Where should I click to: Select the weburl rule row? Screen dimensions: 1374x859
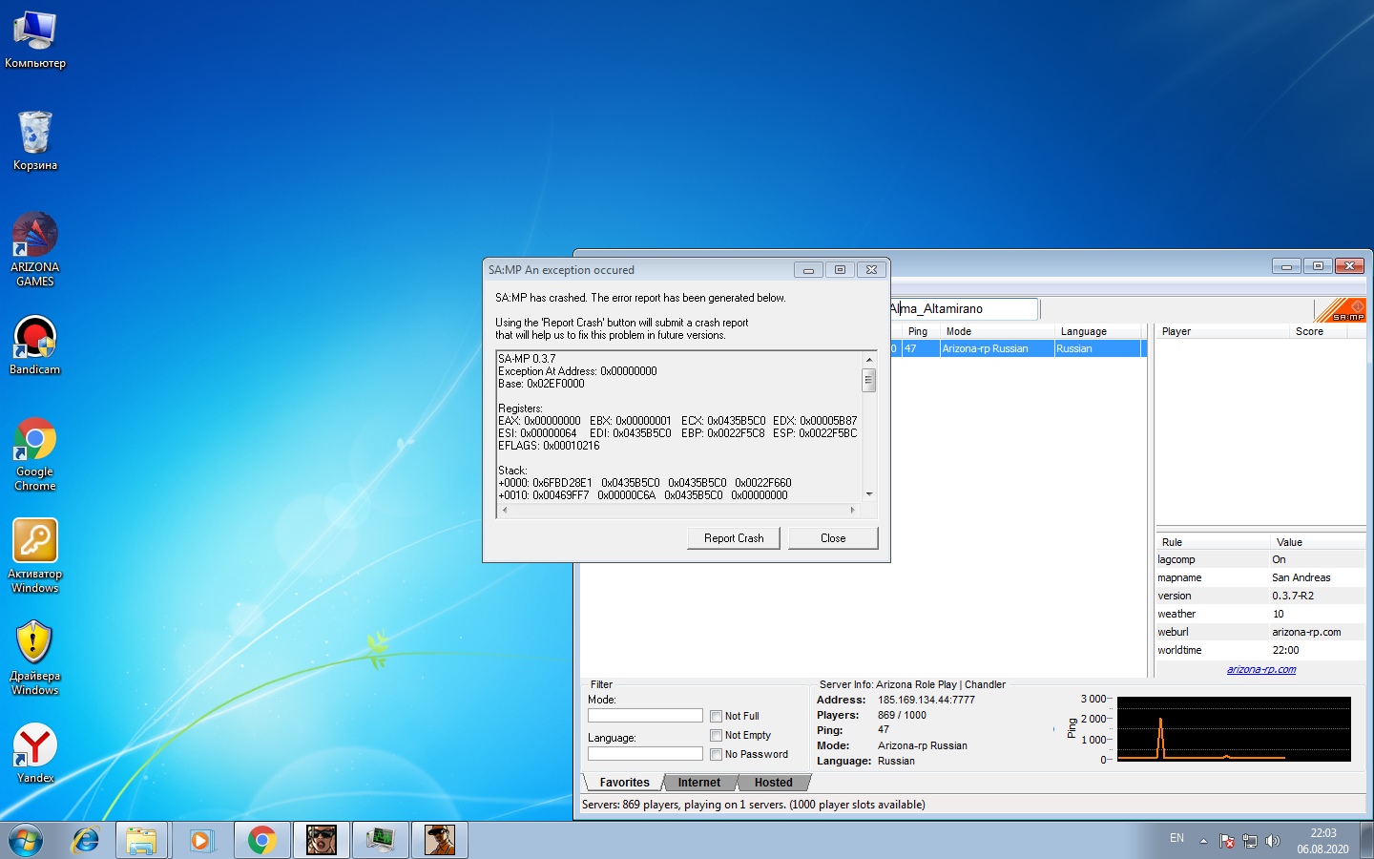[1260, 632]
